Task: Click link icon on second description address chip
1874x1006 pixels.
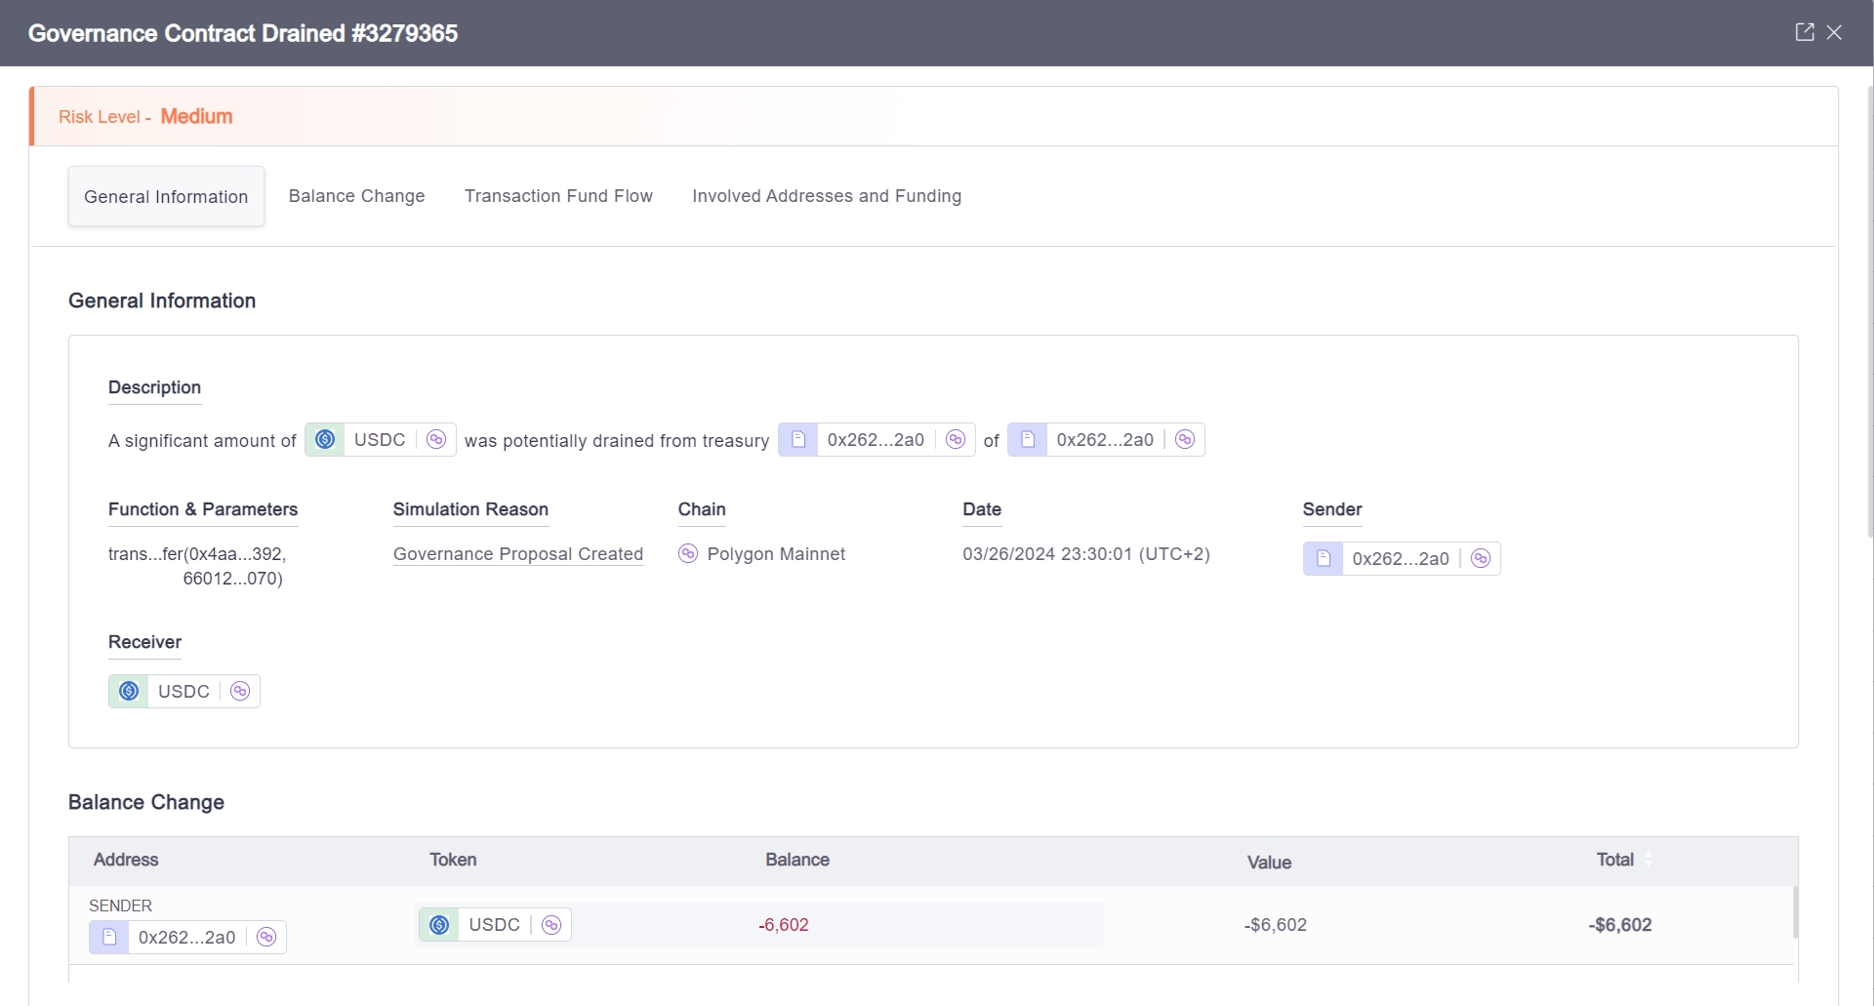Action: (1185, 439)
